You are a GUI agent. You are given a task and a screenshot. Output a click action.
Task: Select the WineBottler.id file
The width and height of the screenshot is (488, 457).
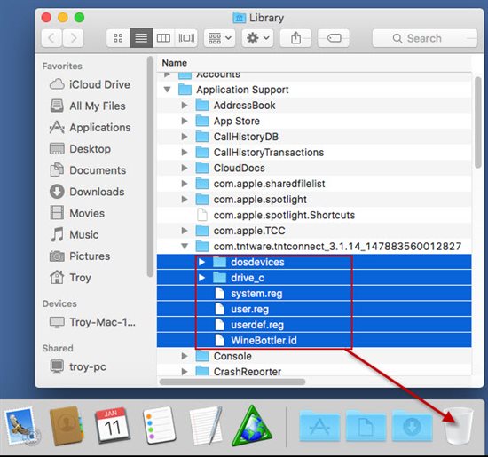[x=314, y=340]
